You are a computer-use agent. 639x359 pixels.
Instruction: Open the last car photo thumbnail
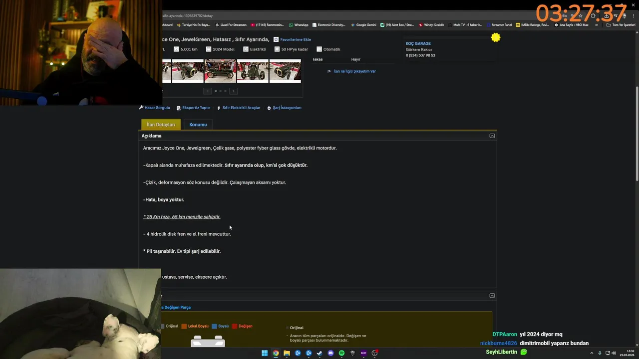point(285,71)
